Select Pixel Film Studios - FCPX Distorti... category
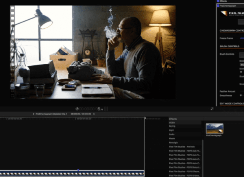Image resolution: width=244 pixels, height=177 pixels. click(x=185, y=167)
